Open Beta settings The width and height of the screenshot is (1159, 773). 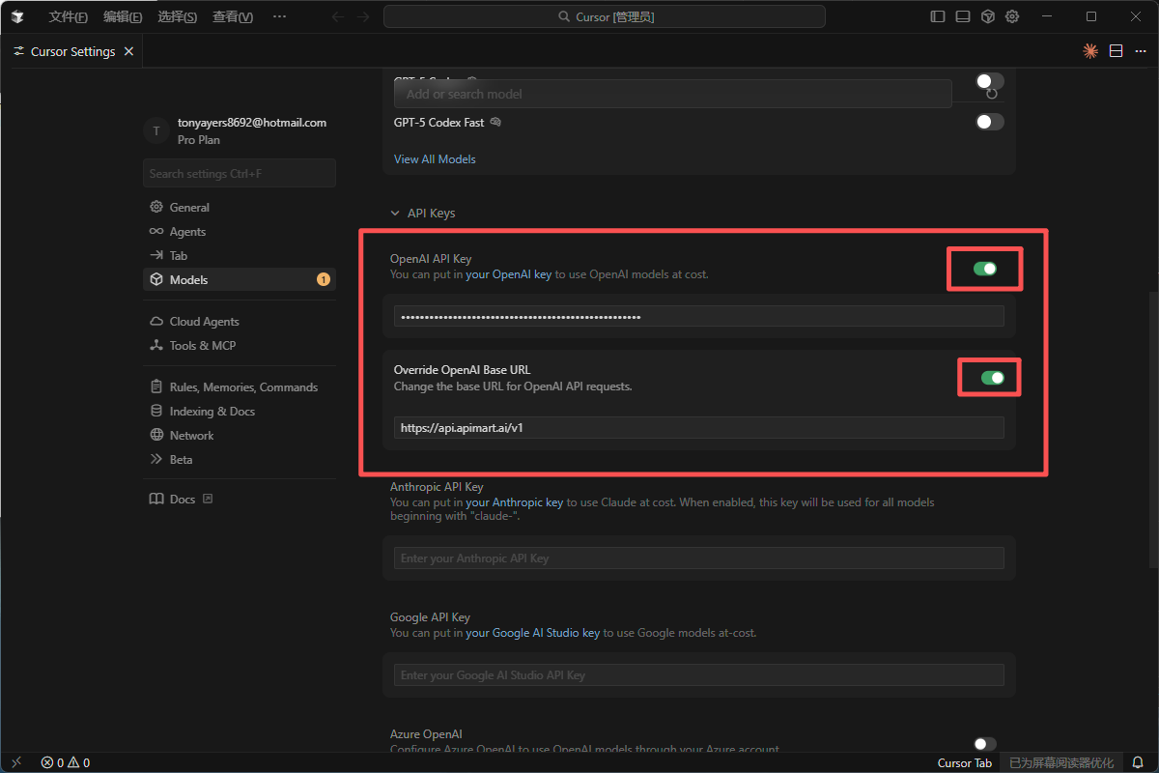(x=240, y=459)
